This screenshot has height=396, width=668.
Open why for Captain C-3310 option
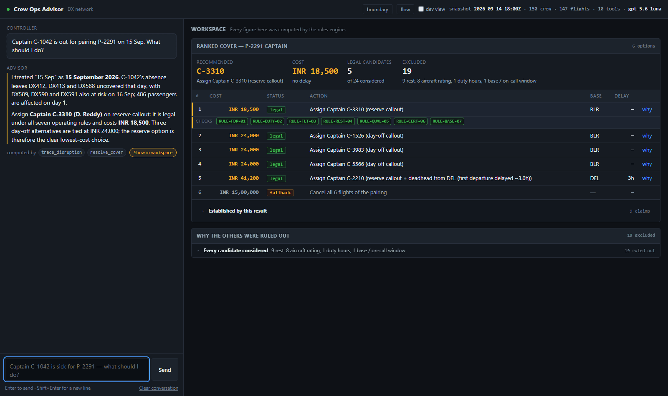[x=647, y=110]
